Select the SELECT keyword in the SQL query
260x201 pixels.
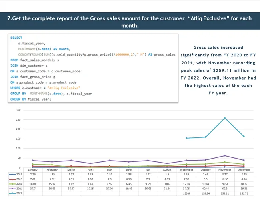pyautogui.click(x=16, y=38)
